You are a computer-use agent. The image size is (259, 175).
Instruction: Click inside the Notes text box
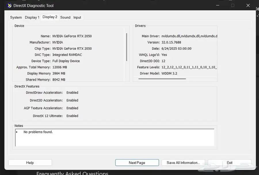(115, 138)
